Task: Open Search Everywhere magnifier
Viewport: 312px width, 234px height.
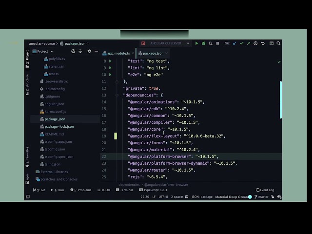Action: tap(278, 43)
